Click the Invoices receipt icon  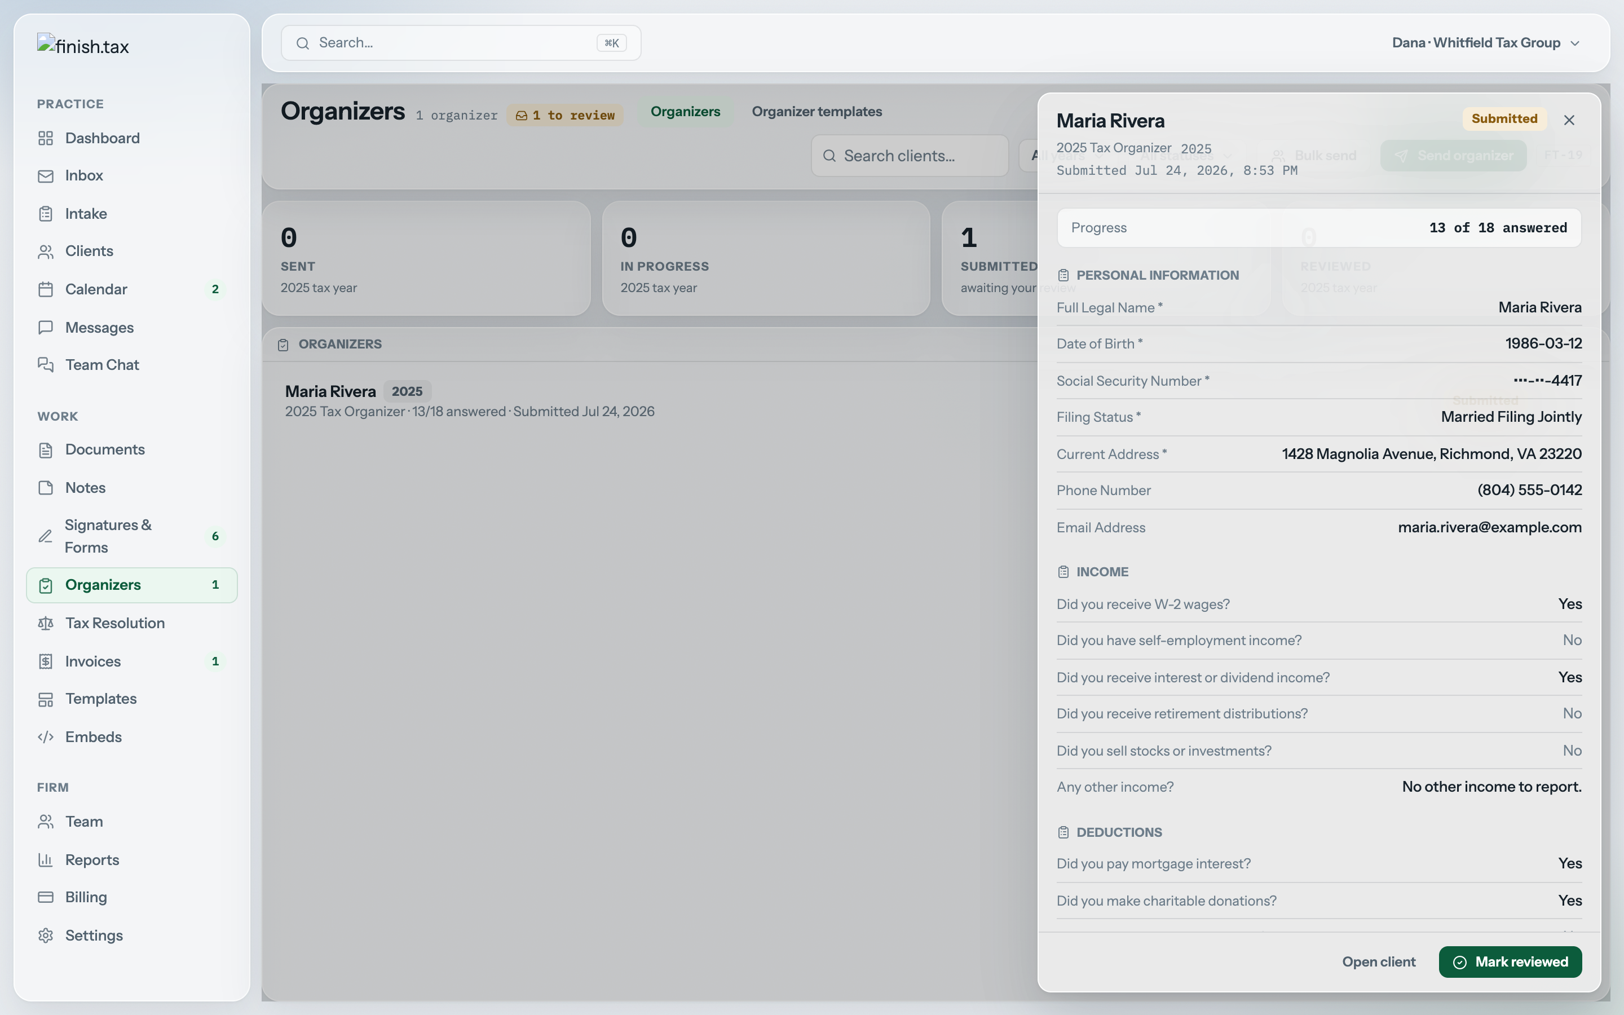tap(46, 662)
